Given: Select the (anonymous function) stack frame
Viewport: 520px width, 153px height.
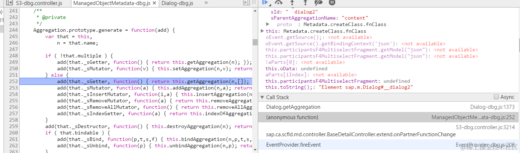Looking at the screenshot, I should pos(389,117).
